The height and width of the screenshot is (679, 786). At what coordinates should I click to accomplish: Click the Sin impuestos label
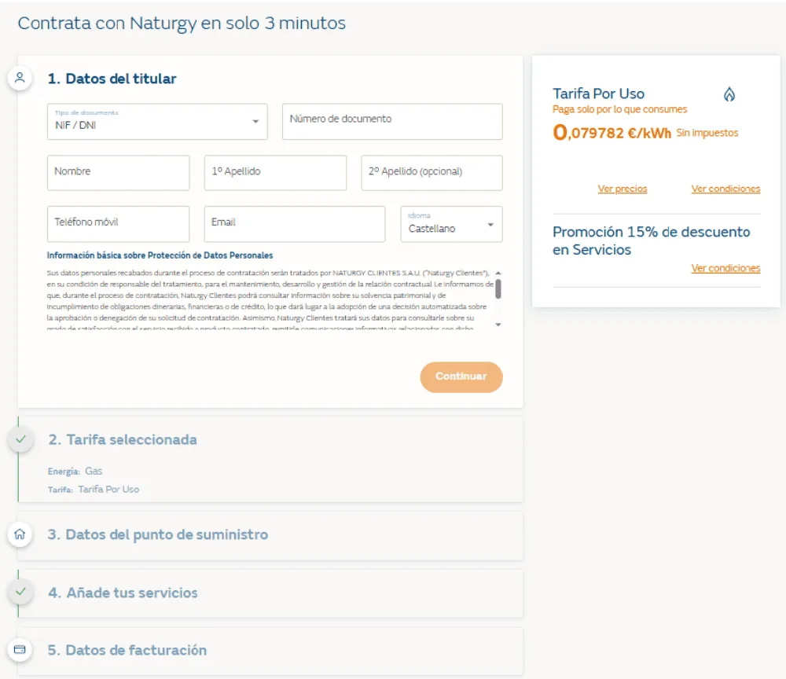click(x=707, y=133)
